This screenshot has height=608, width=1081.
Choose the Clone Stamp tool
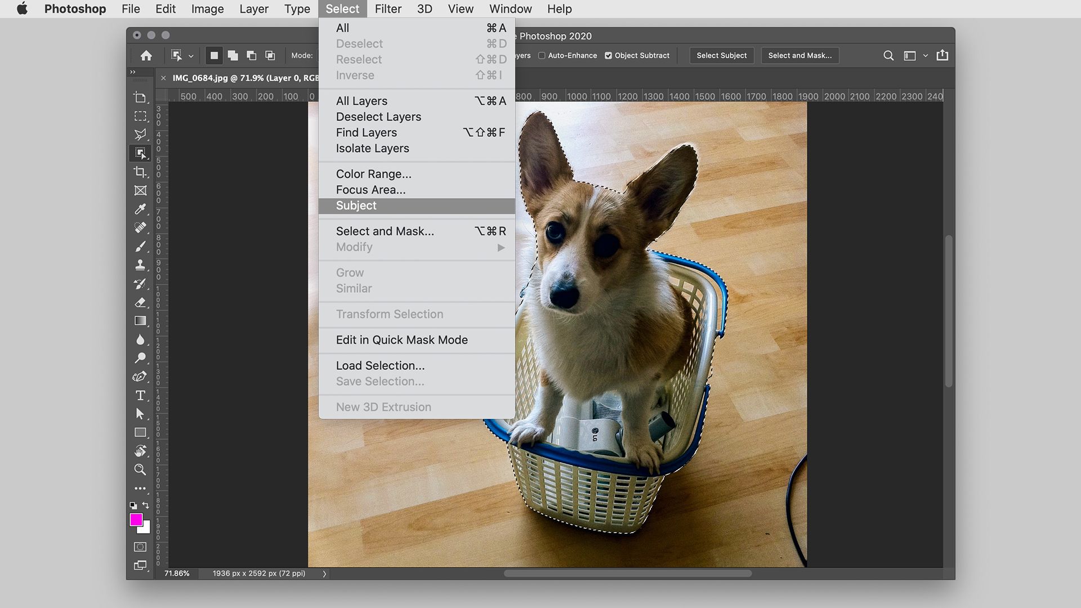141,265
